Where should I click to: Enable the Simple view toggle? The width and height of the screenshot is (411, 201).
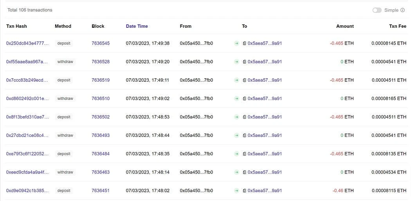click(377, 10)
